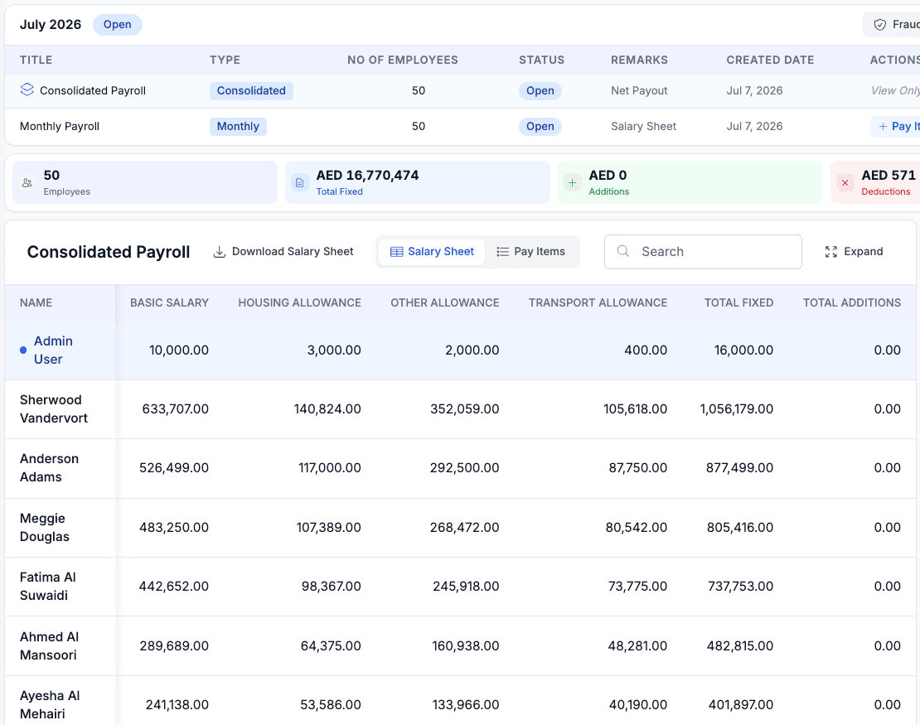The image size is (920, 725).
Task: Click View Only in Actions column
Action: pos(895,91)
